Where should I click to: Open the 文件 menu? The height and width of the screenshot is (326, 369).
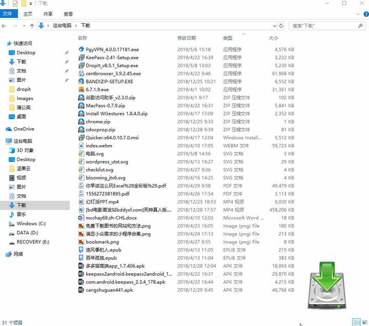[x=8, y=14]
